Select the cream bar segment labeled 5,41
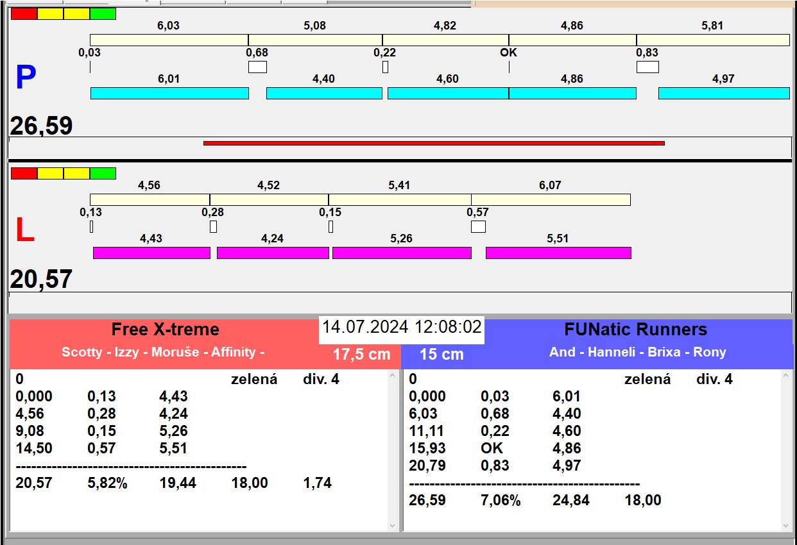The image size is (797, 545). tap(400, 199)
